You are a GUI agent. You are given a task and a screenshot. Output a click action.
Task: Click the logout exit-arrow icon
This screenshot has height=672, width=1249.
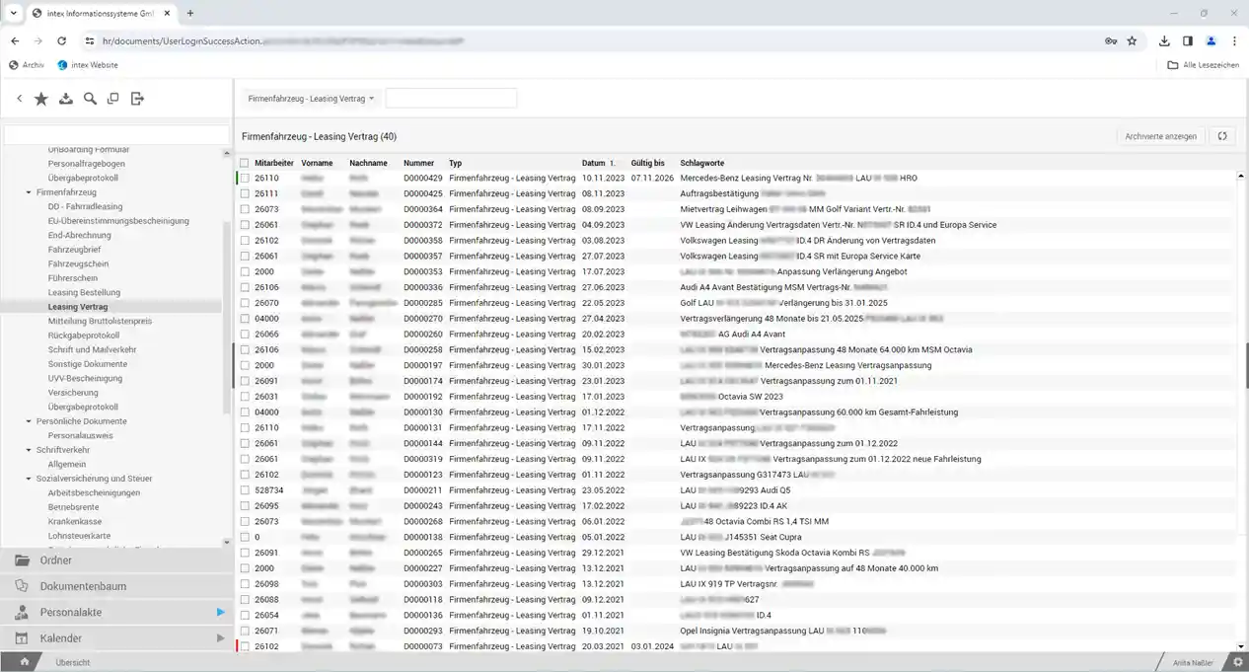click(x=137, y=99)
